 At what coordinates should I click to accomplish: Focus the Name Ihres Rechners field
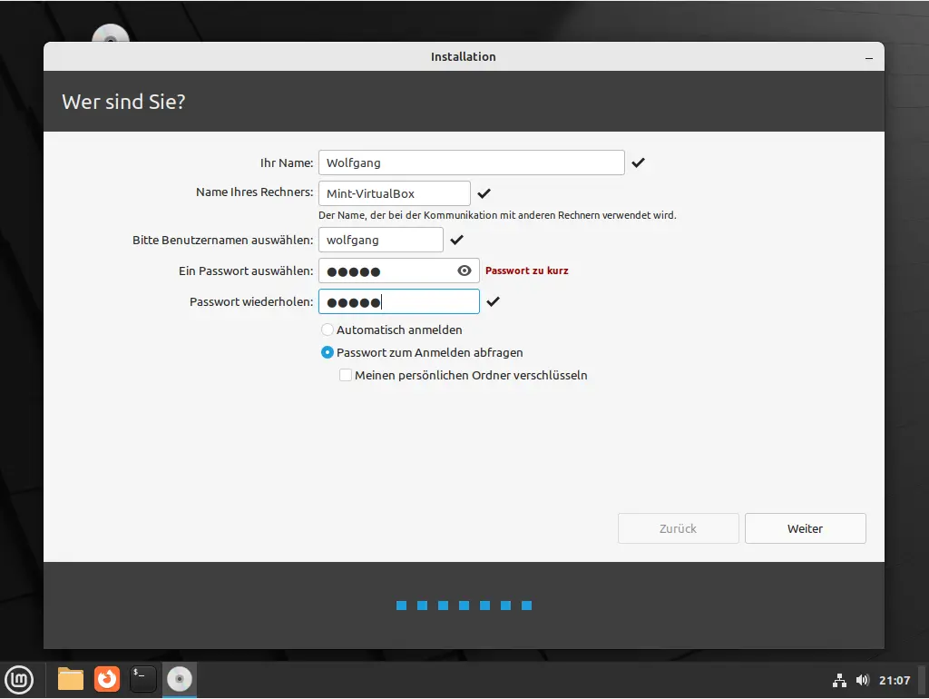tap(394, 193)
